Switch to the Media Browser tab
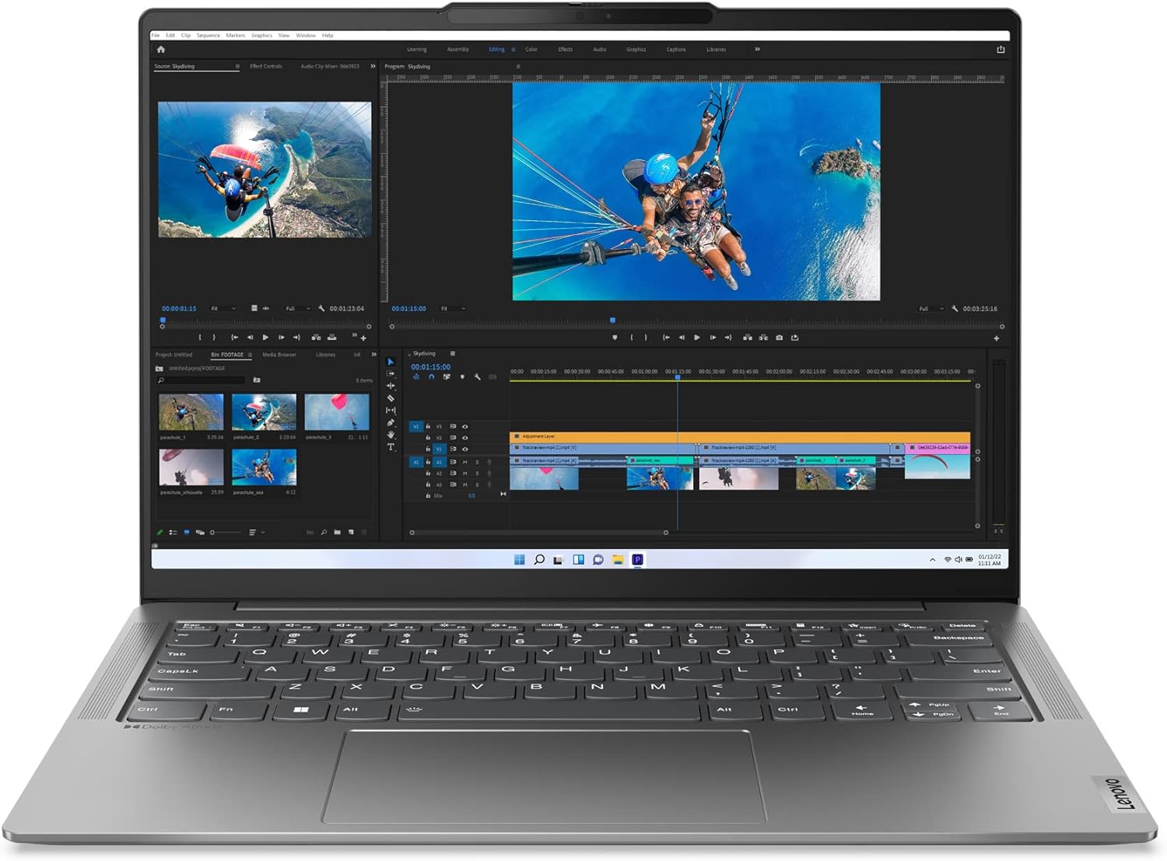Viewport: 1167px width, 861px height. [x=279, y=354]
